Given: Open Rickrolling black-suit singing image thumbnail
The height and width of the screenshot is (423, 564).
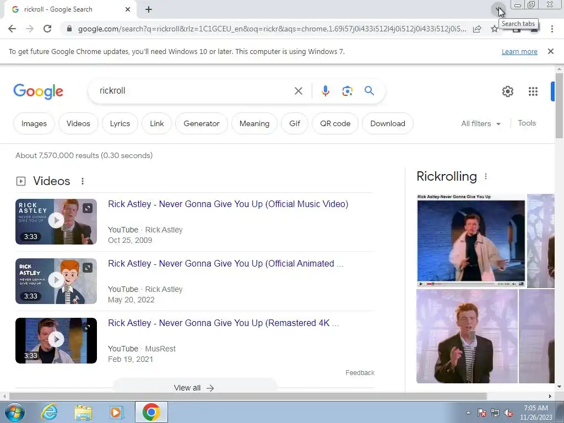Looking at the screenshot, I should 467,337.
